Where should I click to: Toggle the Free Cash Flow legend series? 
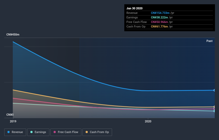click(66, 132)
